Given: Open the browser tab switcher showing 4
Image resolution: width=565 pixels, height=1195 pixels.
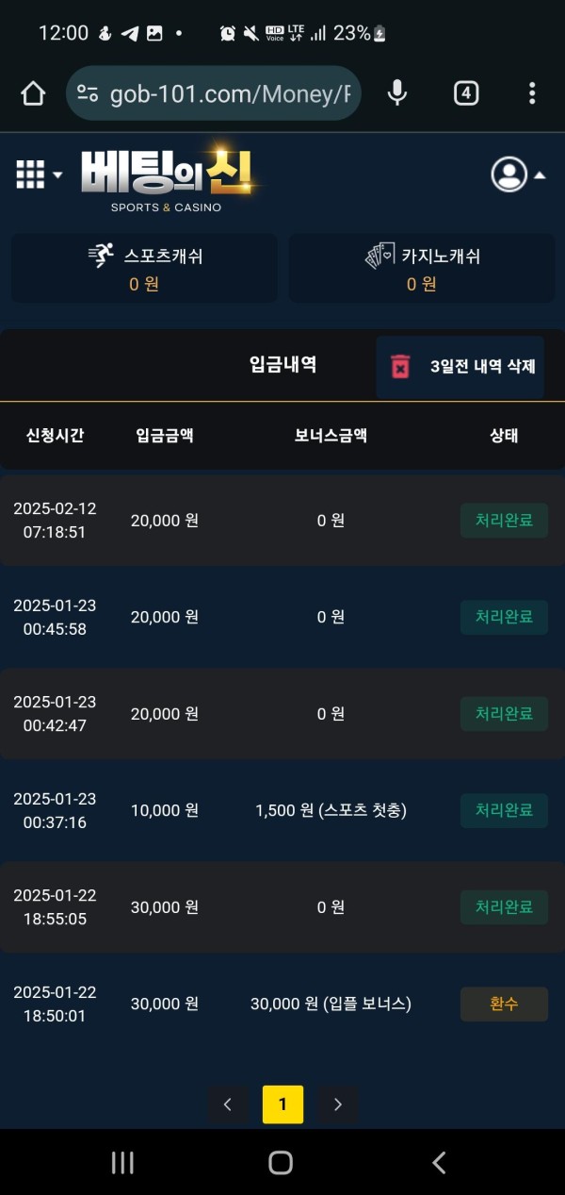Looking at the screenshot, I should point(466,92).
